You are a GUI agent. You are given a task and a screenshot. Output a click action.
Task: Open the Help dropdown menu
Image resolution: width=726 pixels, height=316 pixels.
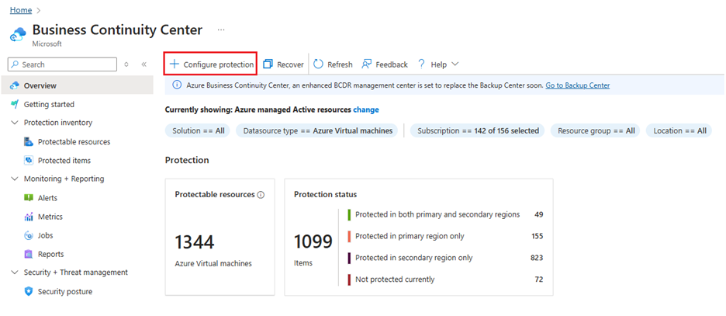438,64
